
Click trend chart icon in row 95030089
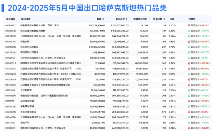click(x=189, y=47)
